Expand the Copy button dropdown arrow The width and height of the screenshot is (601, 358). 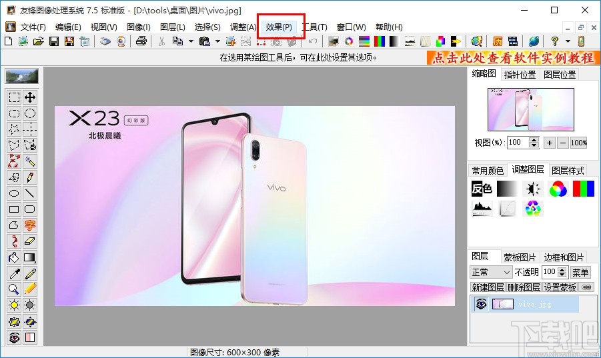tap(191, 41)
